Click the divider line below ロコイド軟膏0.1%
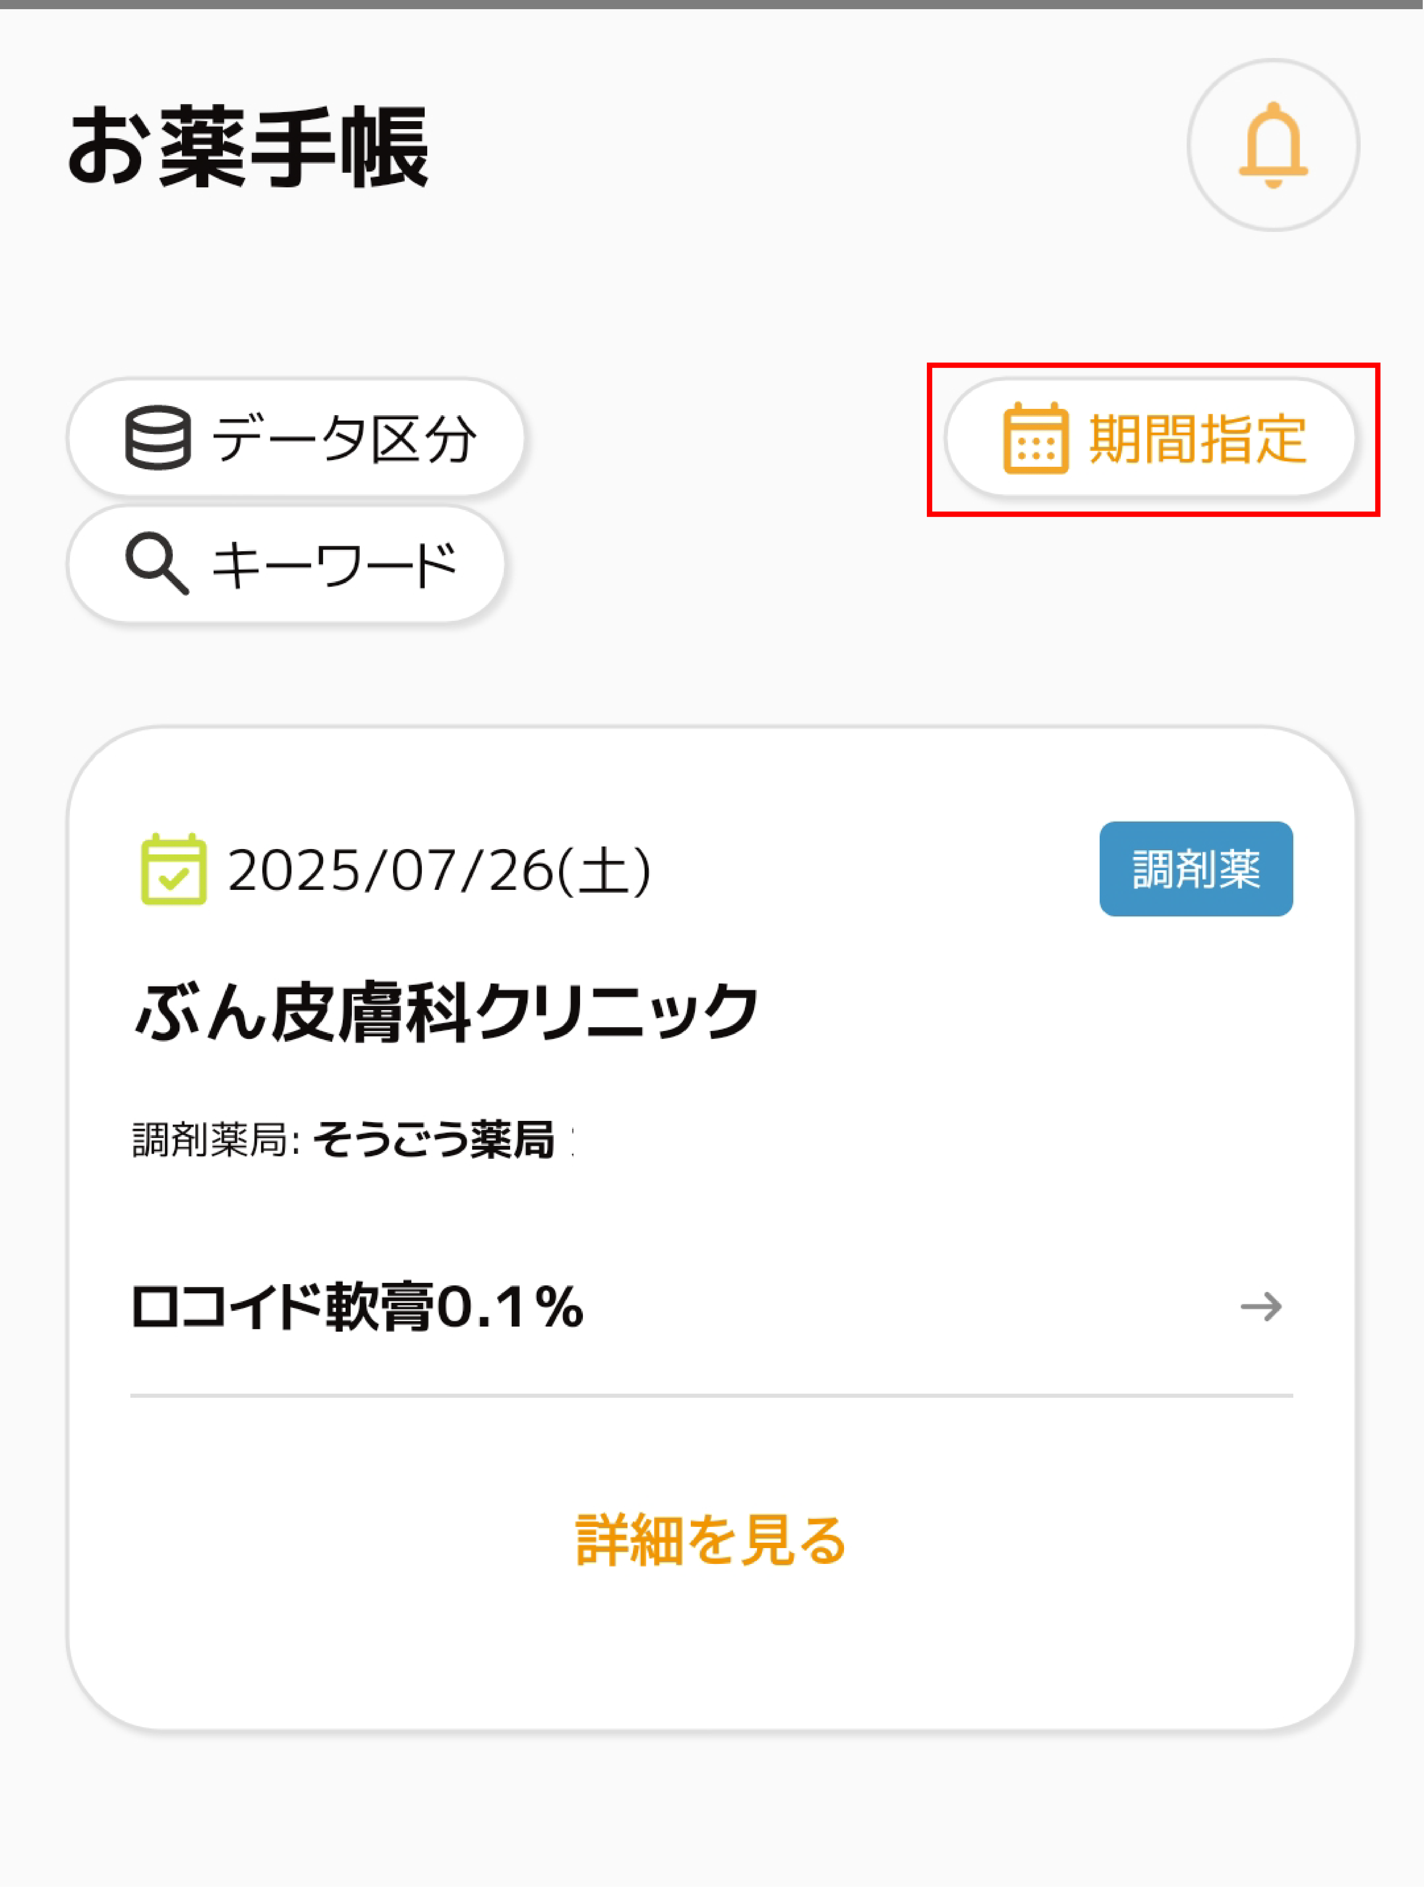The image size is (1424, 1887). [x=711, y=1396]
